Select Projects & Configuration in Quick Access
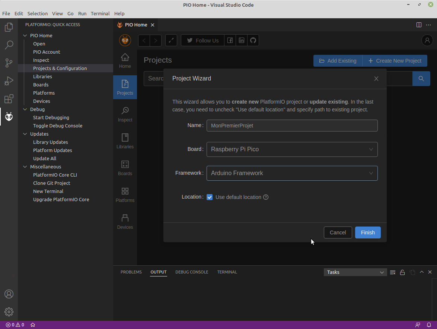 pos(66,68)
